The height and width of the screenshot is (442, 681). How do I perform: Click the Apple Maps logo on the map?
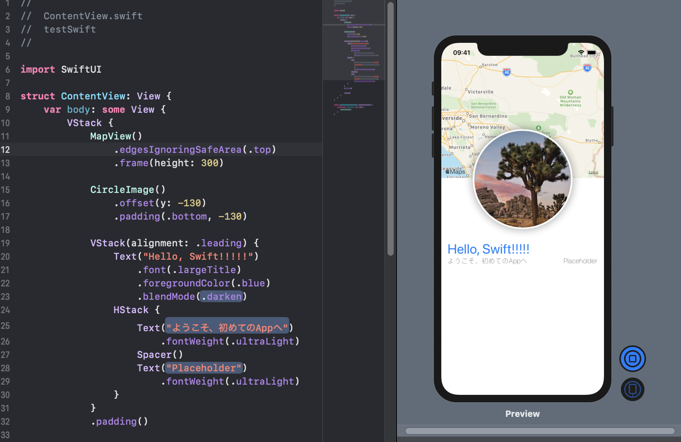point(455,172)
